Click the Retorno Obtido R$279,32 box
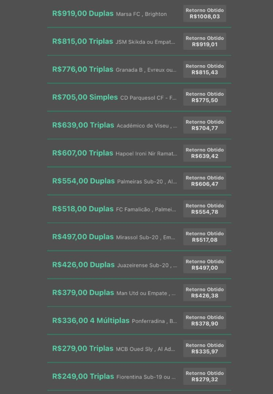The image size is (273, 394). pos(204,376)
